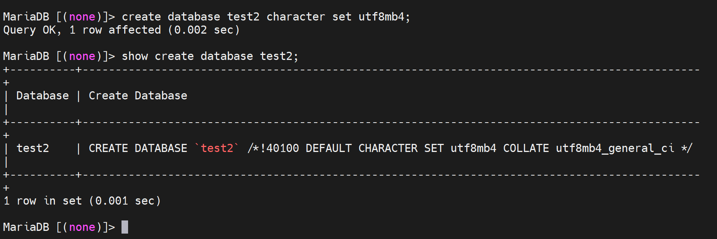Screen dimensions: 717x239
Task: Click the white "test2" value in the Database column
Action: 33,149
